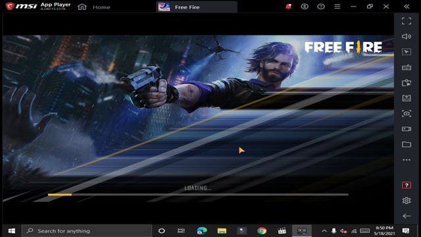The height and width of the screenshot is (237, 421).
Task: Open the Windows Start menu
Action: 12,231
